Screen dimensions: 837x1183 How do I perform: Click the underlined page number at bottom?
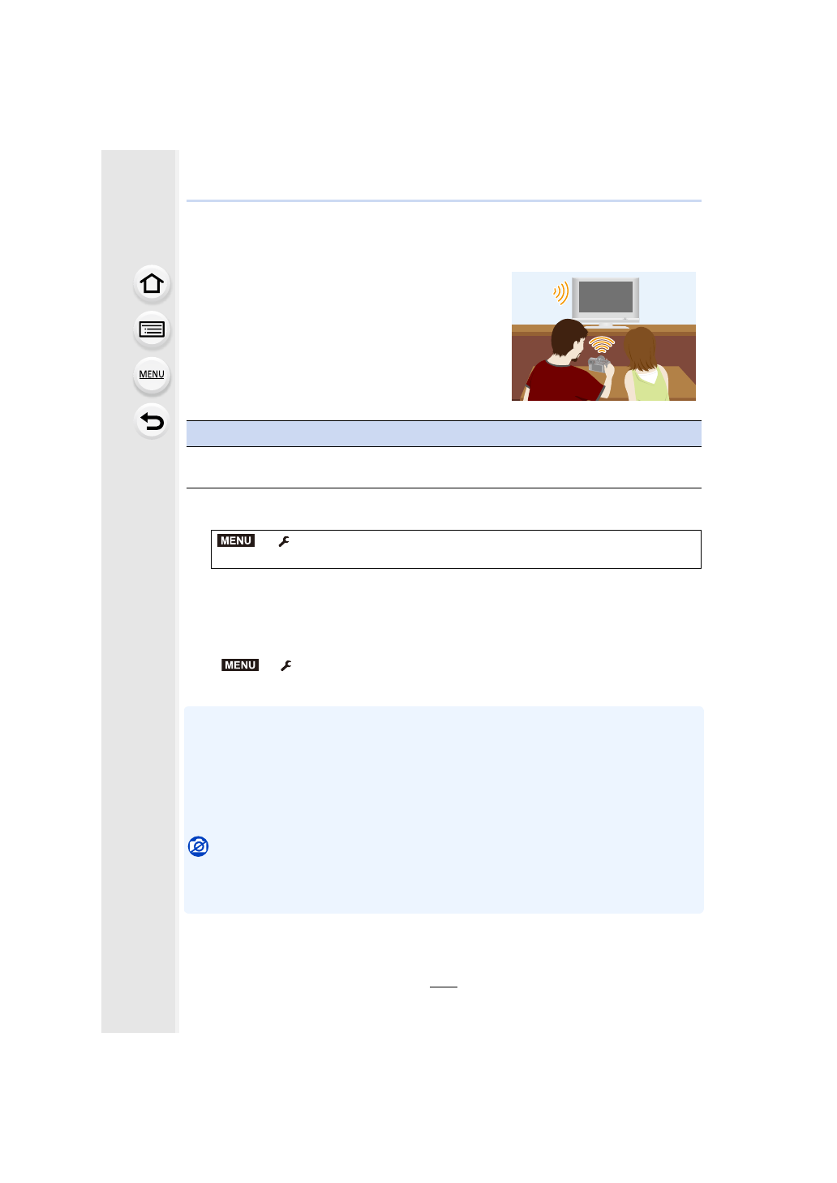coord(444,980)
